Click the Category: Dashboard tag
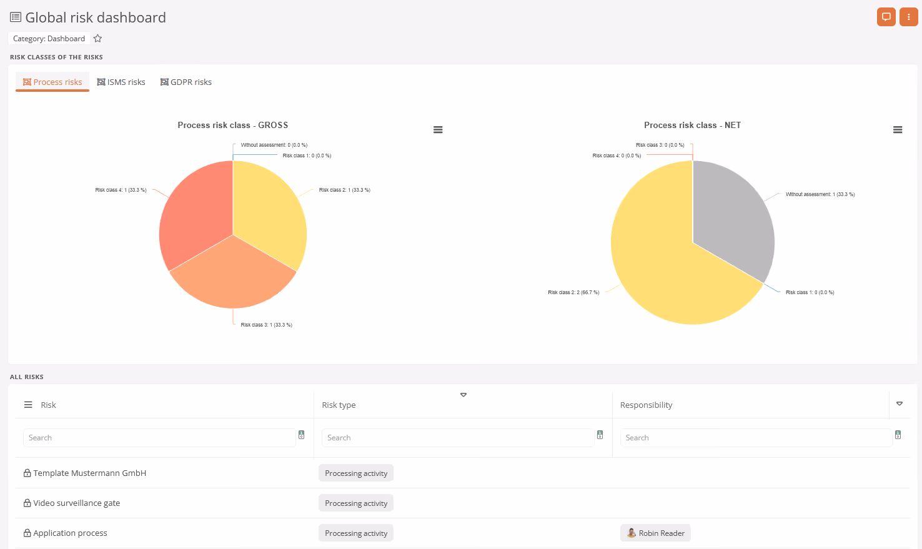 click(x=49, y=39)
